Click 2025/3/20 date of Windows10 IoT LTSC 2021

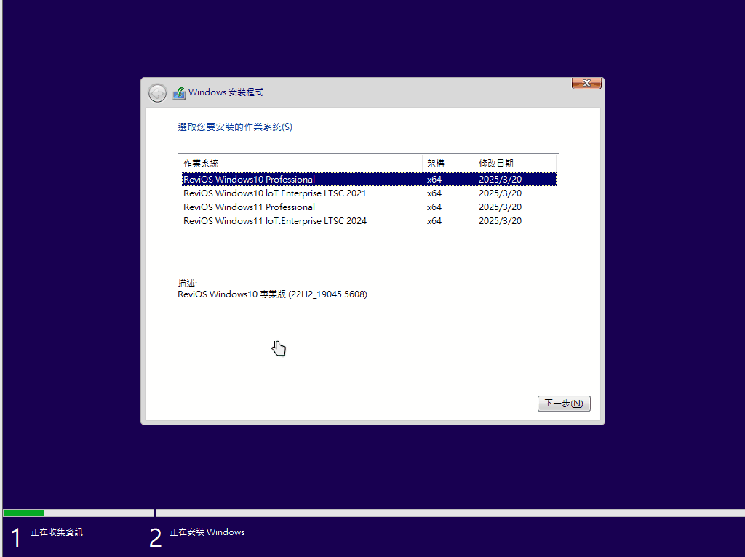point(501,193)
